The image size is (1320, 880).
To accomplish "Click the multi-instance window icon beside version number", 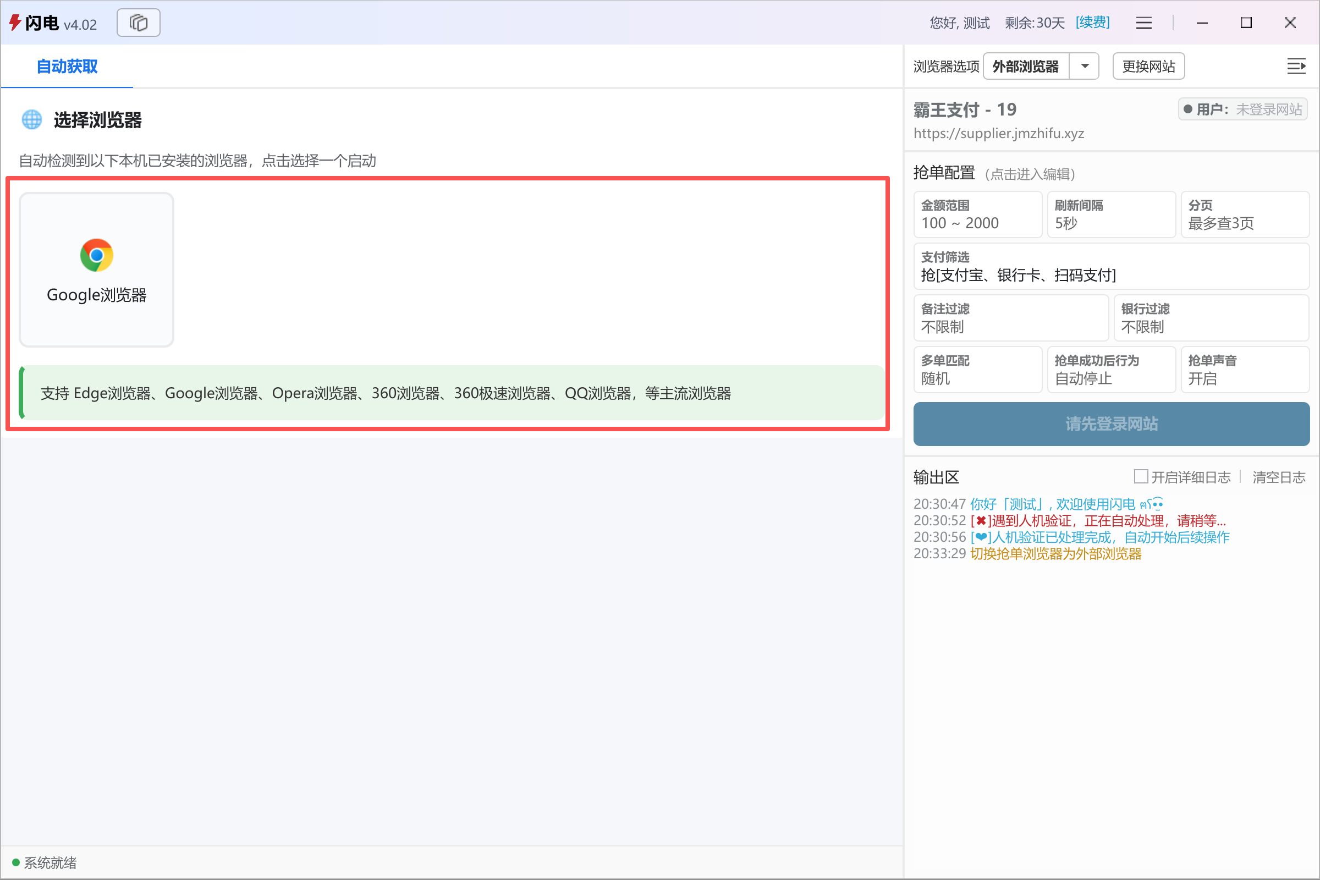I will point(138,23).
